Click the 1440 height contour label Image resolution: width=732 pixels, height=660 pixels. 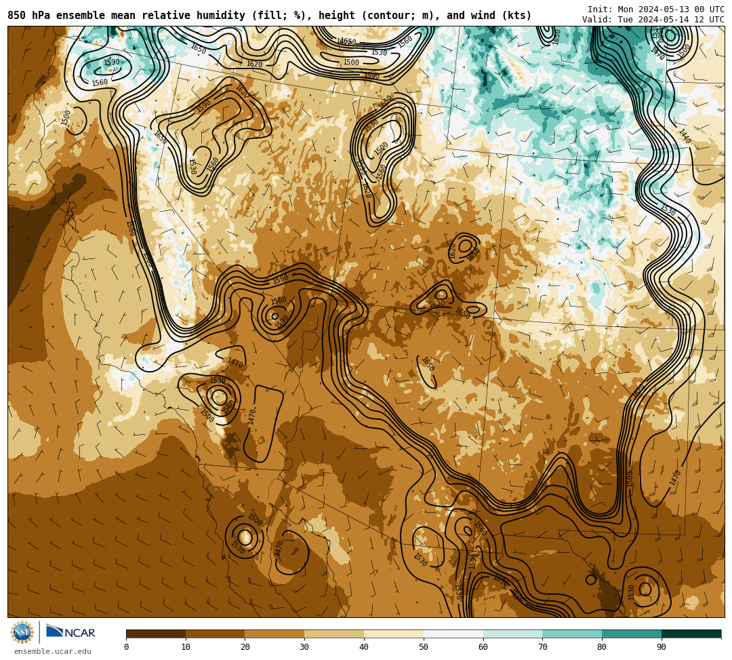tap(685, 136)
